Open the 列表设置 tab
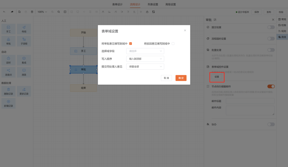This screenshot has height=167, width=288. 153,4
